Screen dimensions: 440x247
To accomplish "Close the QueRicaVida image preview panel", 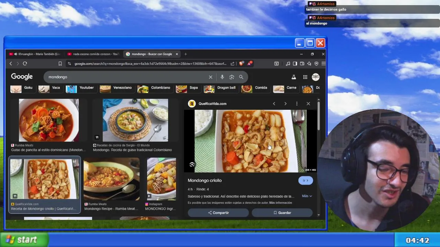I will coord(308,104).
